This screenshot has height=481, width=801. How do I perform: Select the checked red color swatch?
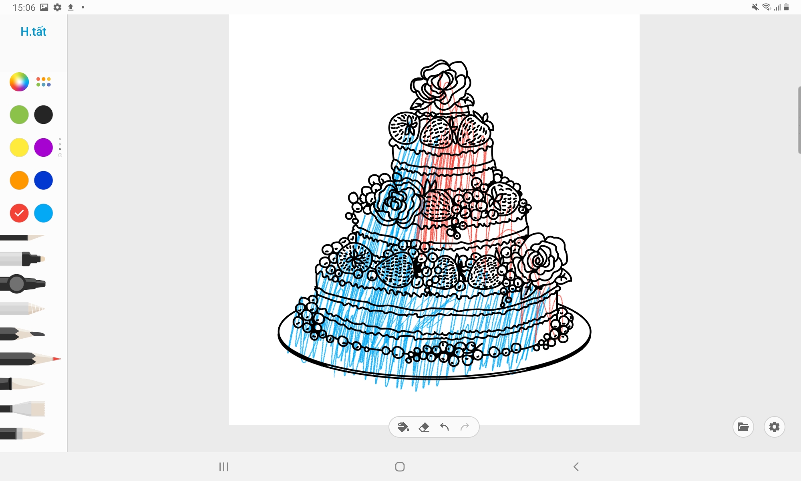click(x=19, y=213)
